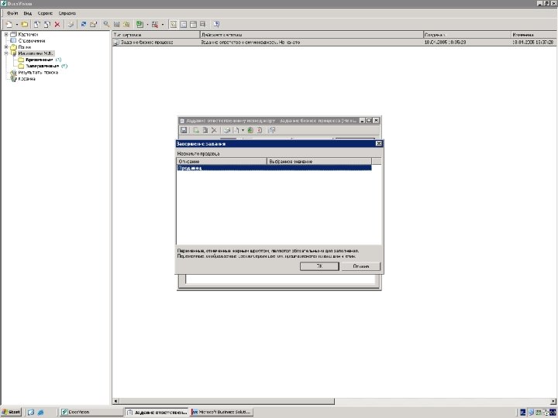Click OK in the task completion dialog
This screenshot has height=418, width=558.
click(x=319, y=266)
